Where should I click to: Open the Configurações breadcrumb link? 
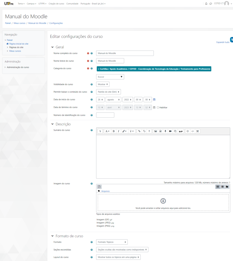pos(56,23)
